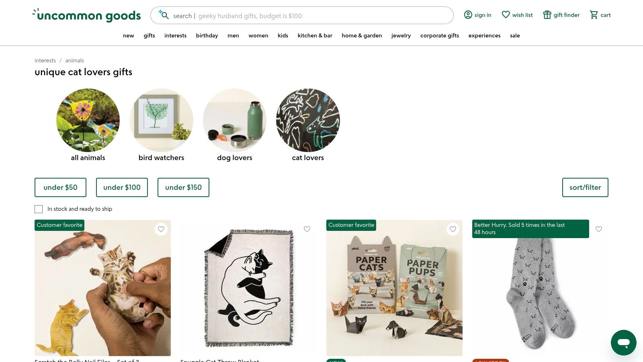Open the kitchen & bar menu
The image size is (643, 362).
(315, 35)
